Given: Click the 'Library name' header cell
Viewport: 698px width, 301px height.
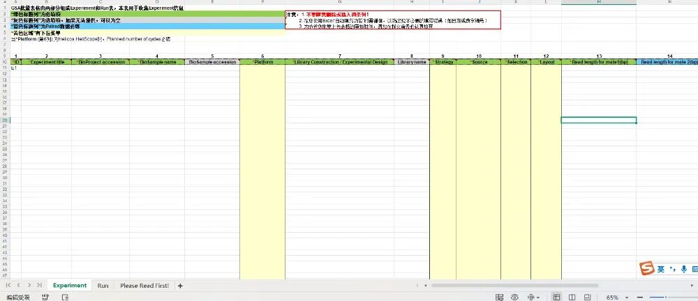Looking at the screenshot, I should (412, 62).
